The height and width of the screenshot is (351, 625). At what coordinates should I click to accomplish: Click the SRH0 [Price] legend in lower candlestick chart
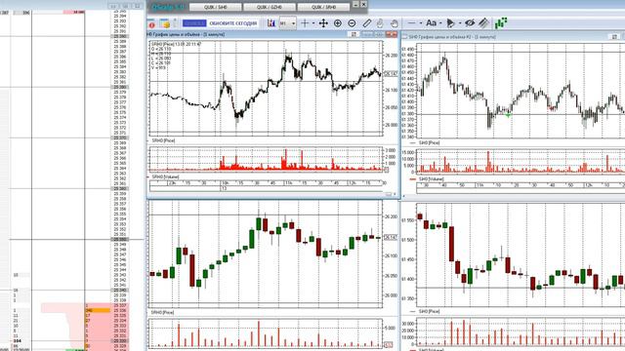pyautogui.click(x=162, y=312)
